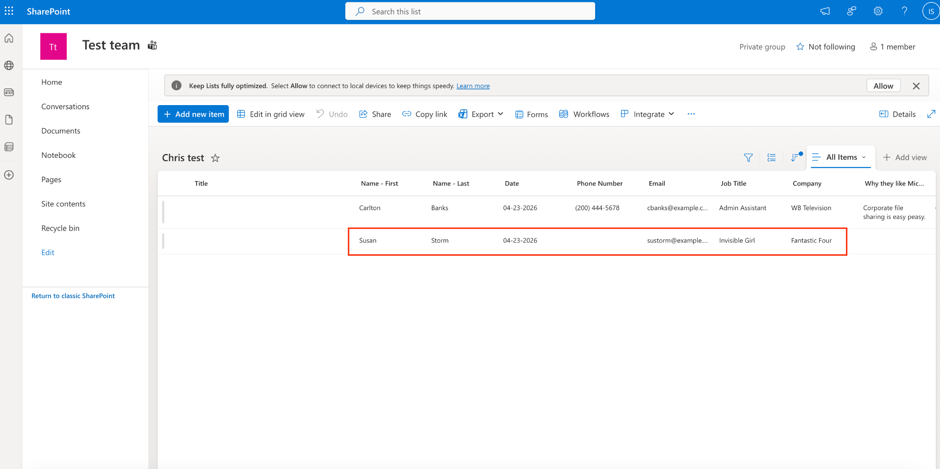Expand the list to full screen view

point(932,114)
